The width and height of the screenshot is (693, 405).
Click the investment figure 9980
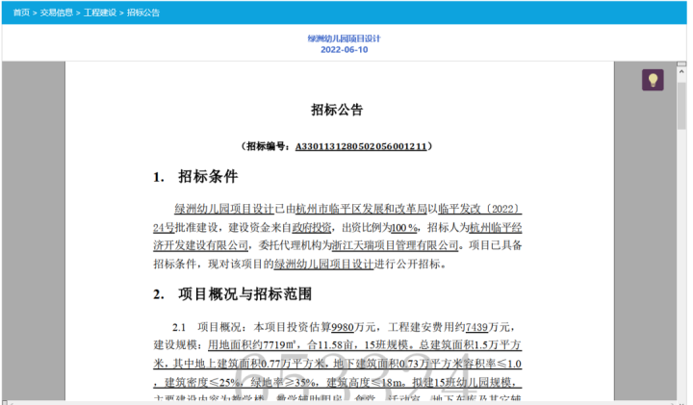pos(343,327)
